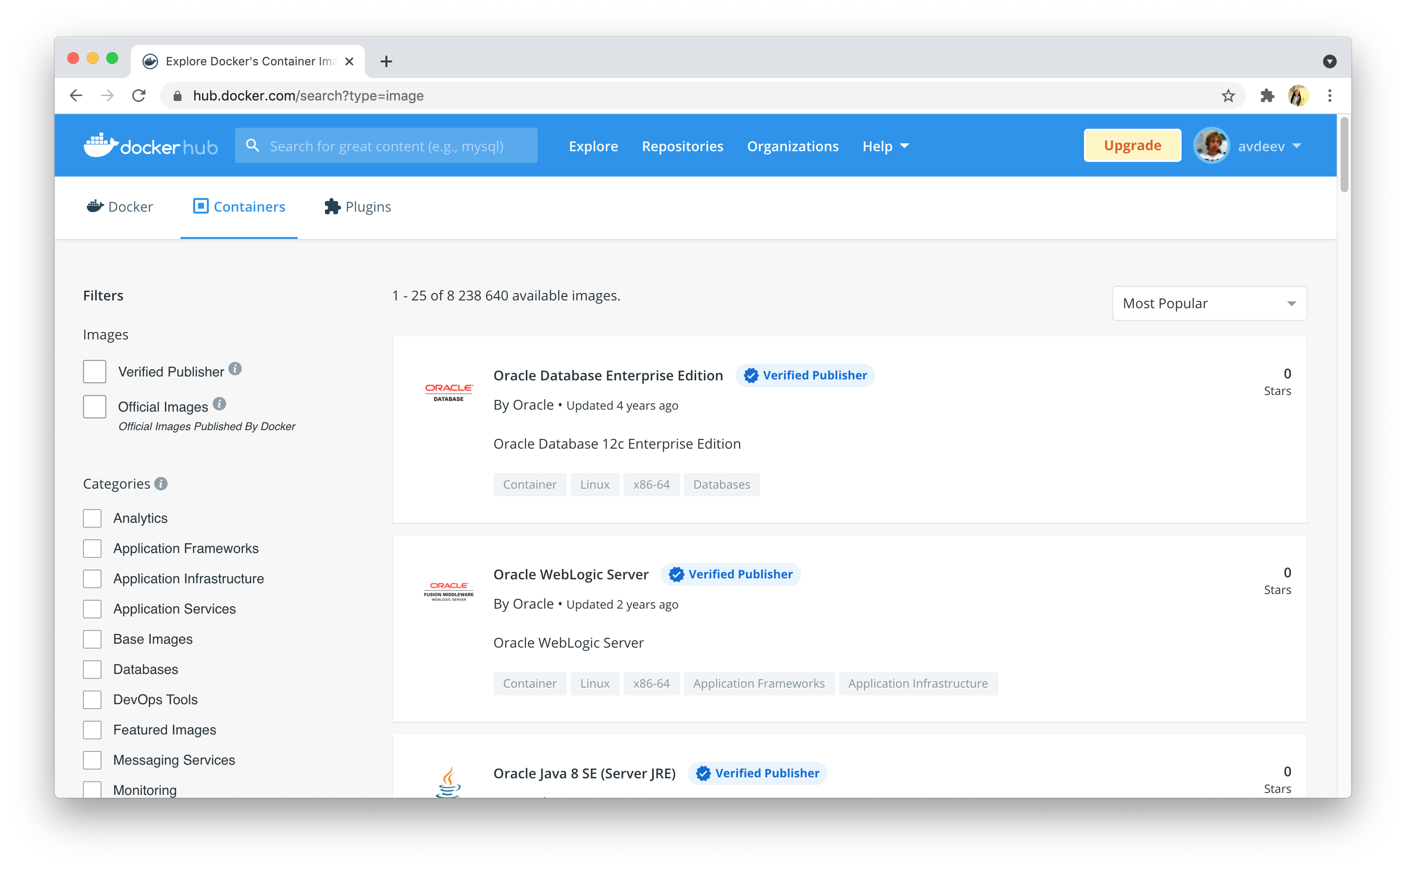Click the Upgrade button
This screenshot has height=870, width=1406.
1132,146
